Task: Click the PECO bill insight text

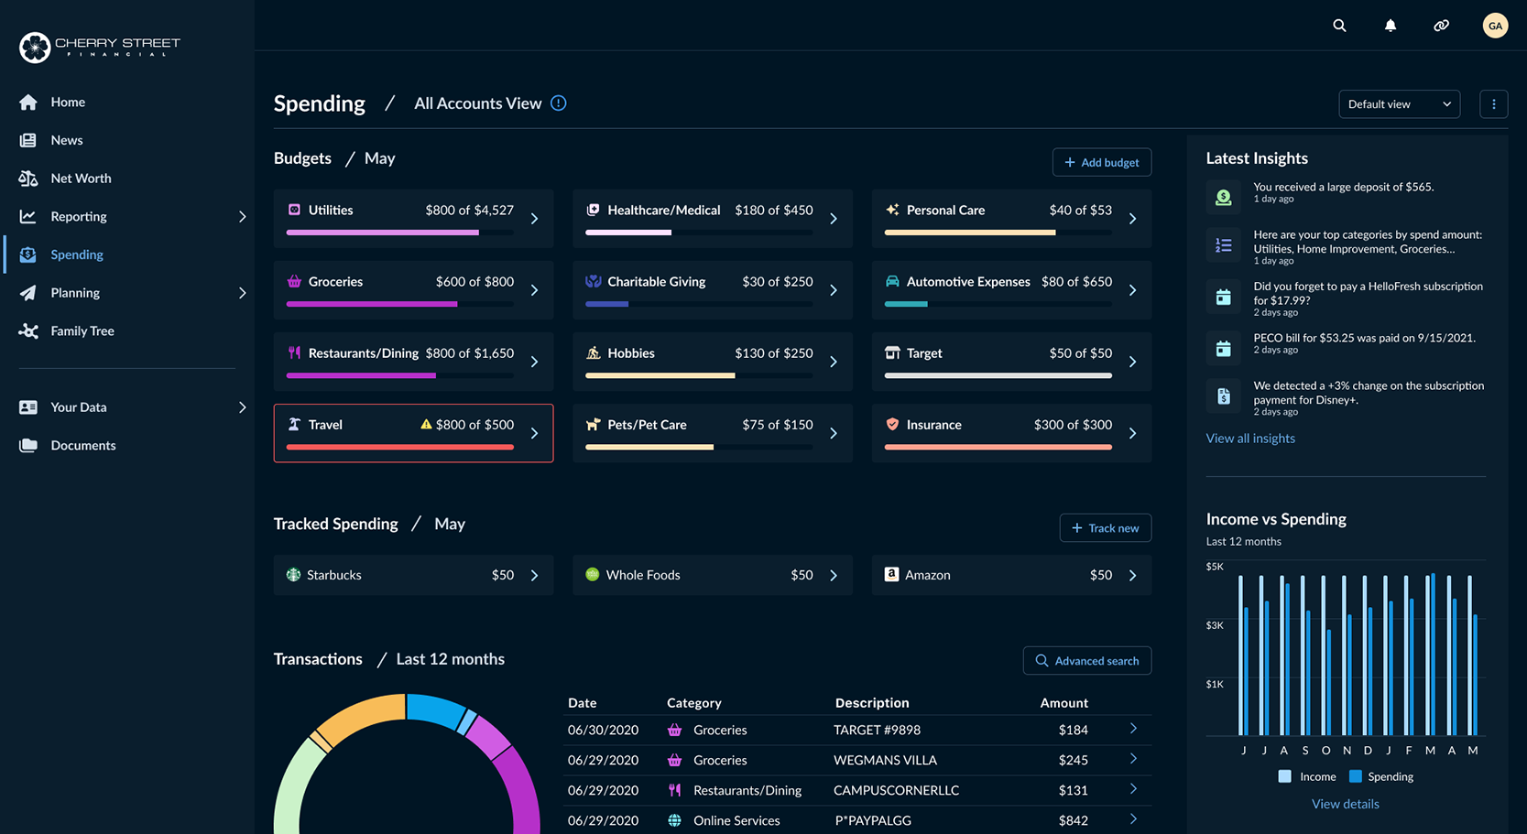Action: tap(1364, 338)
